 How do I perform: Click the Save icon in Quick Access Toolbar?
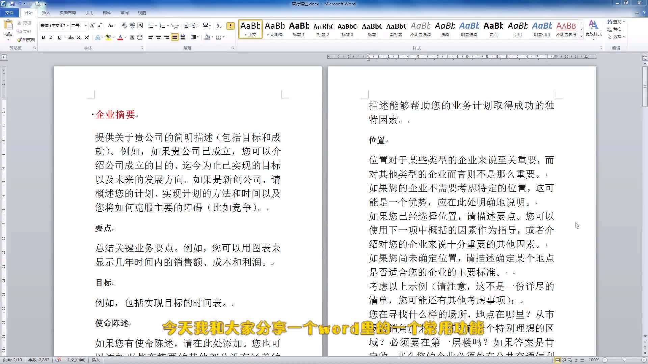(13, 4)
